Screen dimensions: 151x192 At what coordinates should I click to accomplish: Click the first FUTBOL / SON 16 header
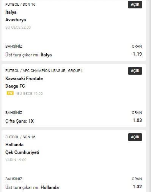[20, 5]
